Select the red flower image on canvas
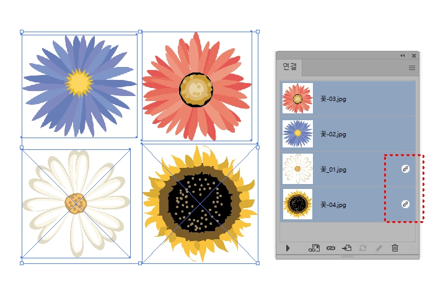Image resolution: width=448 pixels, height=285 pixels. [197, 86]
